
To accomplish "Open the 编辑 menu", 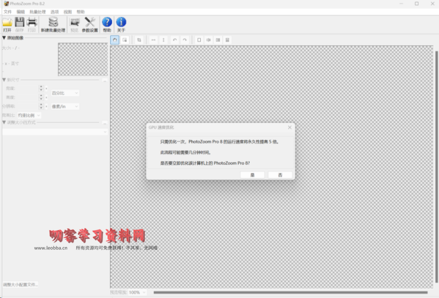I will click(20, 12).
